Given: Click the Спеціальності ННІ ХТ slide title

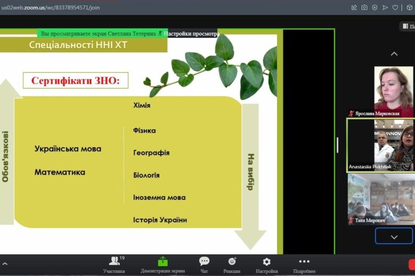Looking at the screenshot, I should pyautogui.click(x=78, y=45).
